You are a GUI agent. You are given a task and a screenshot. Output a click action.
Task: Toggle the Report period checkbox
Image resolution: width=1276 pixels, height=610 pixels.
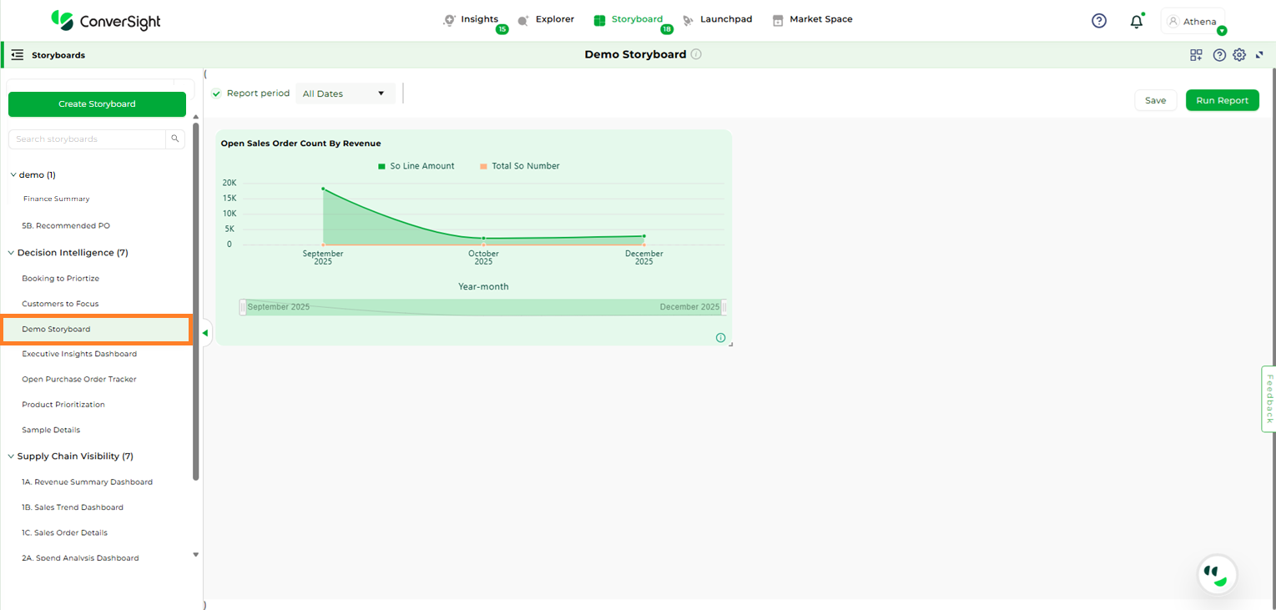coord(217,93)
